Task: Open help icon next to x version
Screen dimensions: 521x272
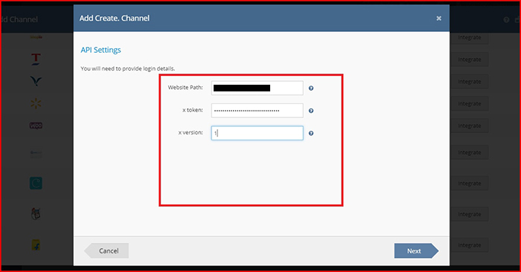Action: coord(311,133)
